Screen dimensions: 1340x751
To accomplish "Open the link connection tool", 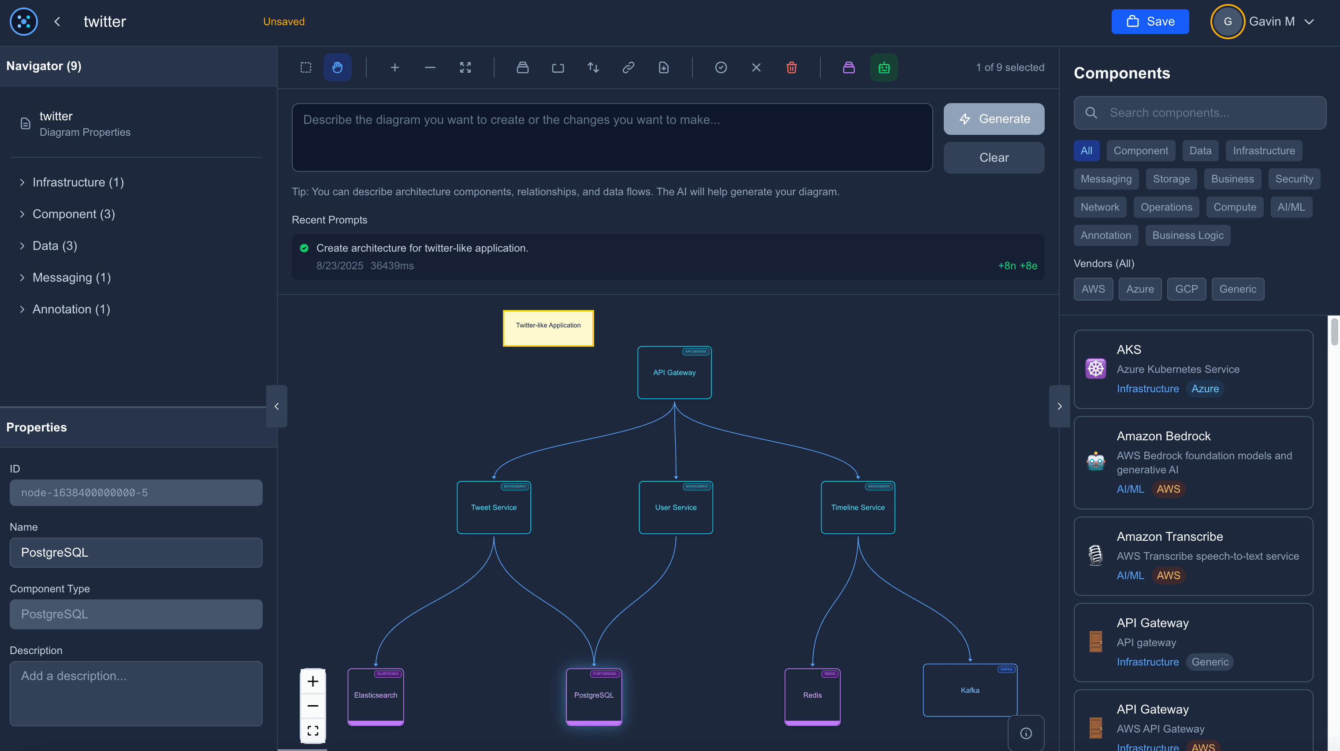I will 629,67.
